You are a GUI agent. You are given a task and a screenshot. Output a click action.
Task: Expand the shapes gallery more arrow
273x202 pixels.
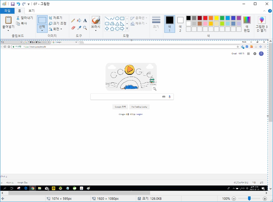(127, 28)
